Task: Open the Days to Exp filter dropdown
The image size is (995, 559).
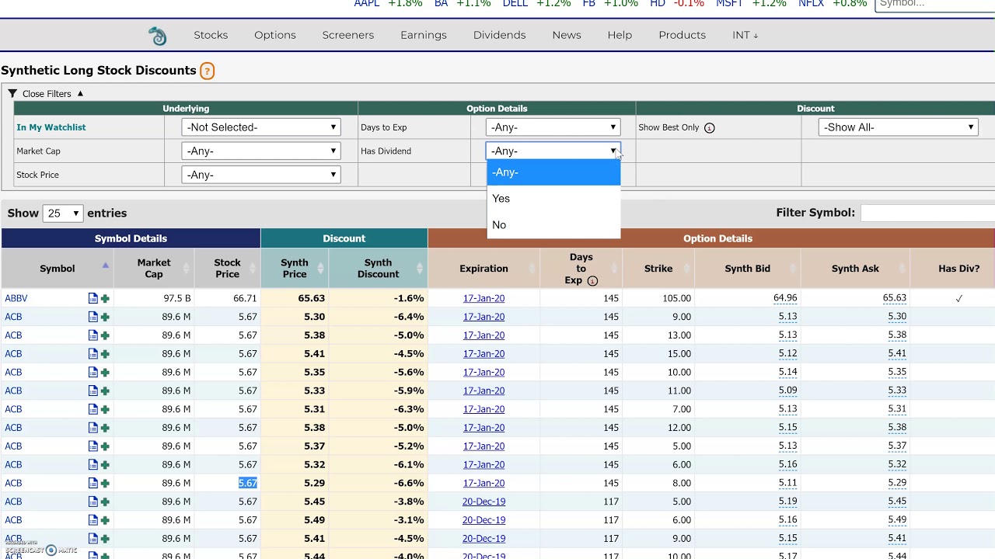Action: click(x=553, y=127)
